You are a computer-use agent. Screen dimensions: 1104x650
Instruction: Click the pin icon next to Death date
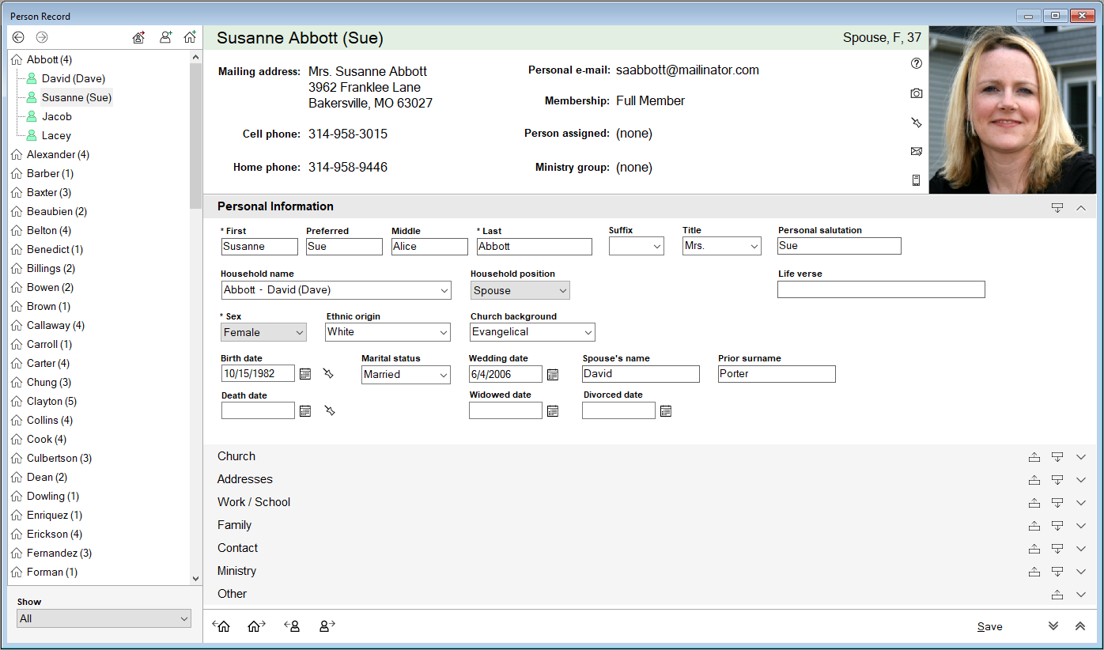click(x=330, y=411)
